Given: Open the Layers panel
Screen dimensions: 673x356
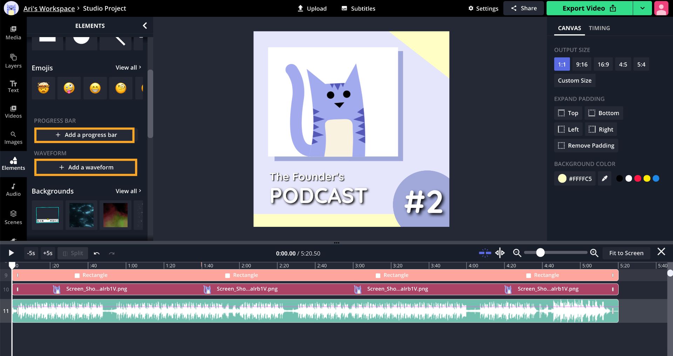Looking at the screenshot, I should click(x=13, y=61).
